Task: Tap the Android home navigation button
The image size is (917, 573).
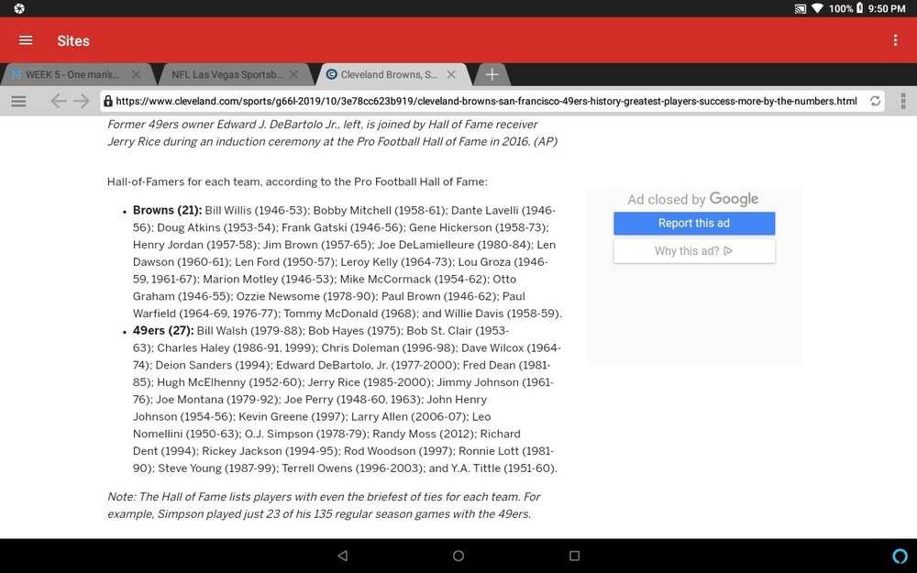Action: [x=458, y=556]
